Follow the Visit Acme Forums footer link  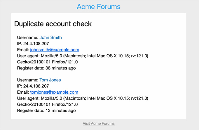(x=99, y=124)
